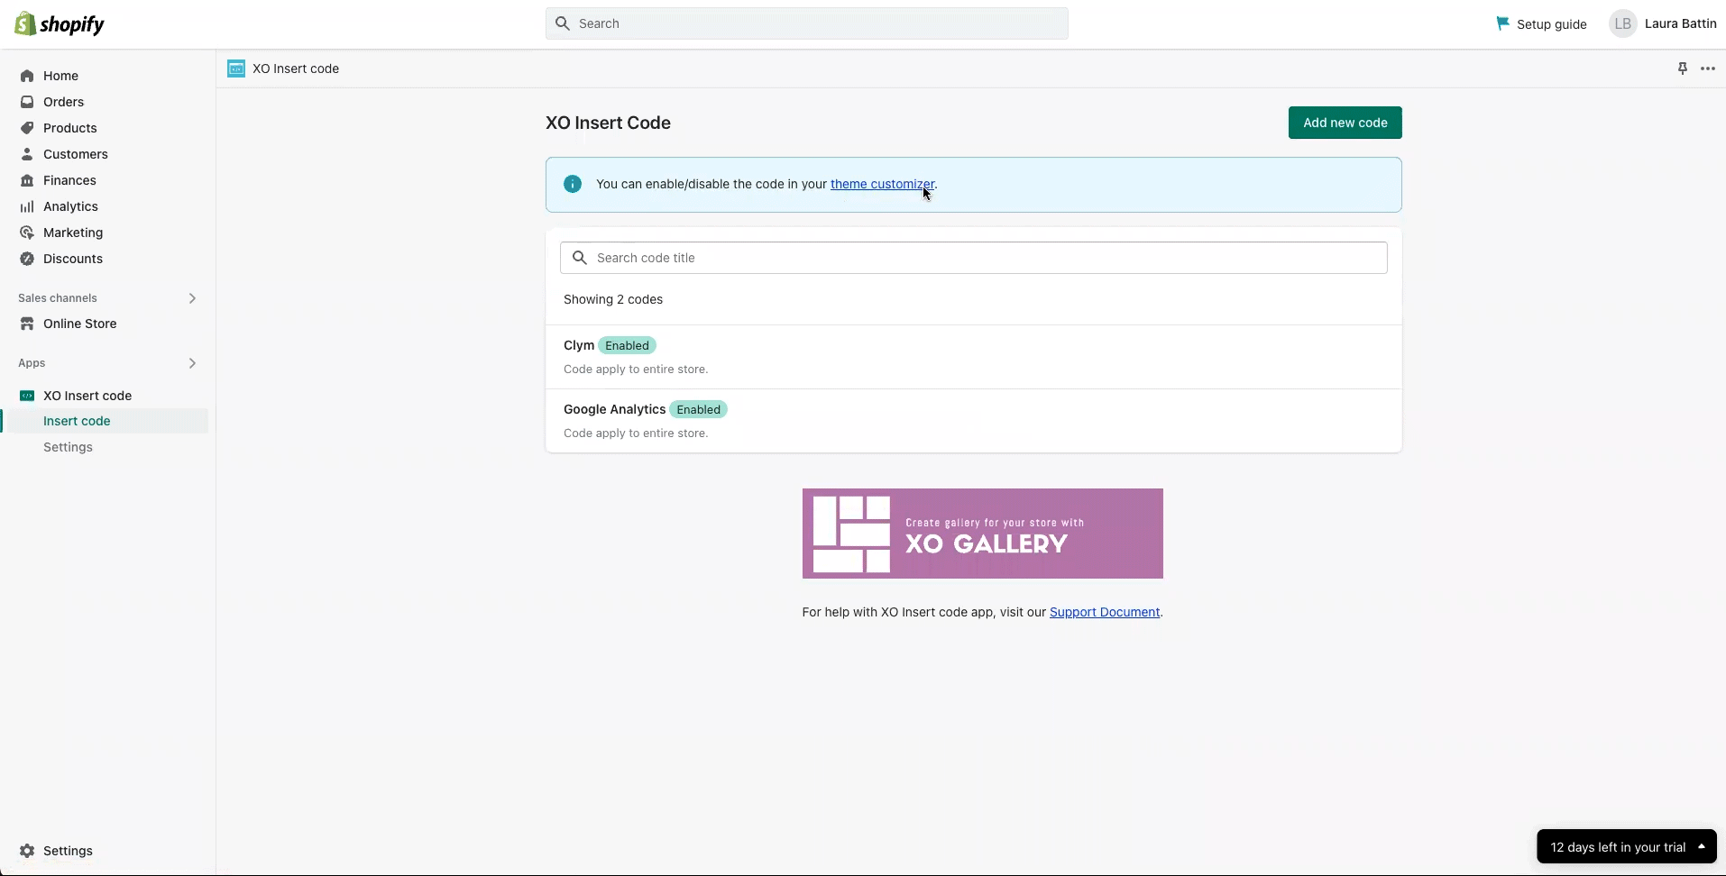Screen dimensions: 1726x876
Task: Click the XO Insert code header app icon
Action: coord(236,68)
